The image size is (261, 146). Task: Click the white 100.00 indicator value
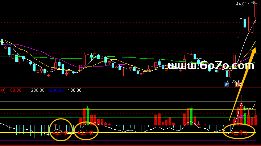click(x=74, y=90)
